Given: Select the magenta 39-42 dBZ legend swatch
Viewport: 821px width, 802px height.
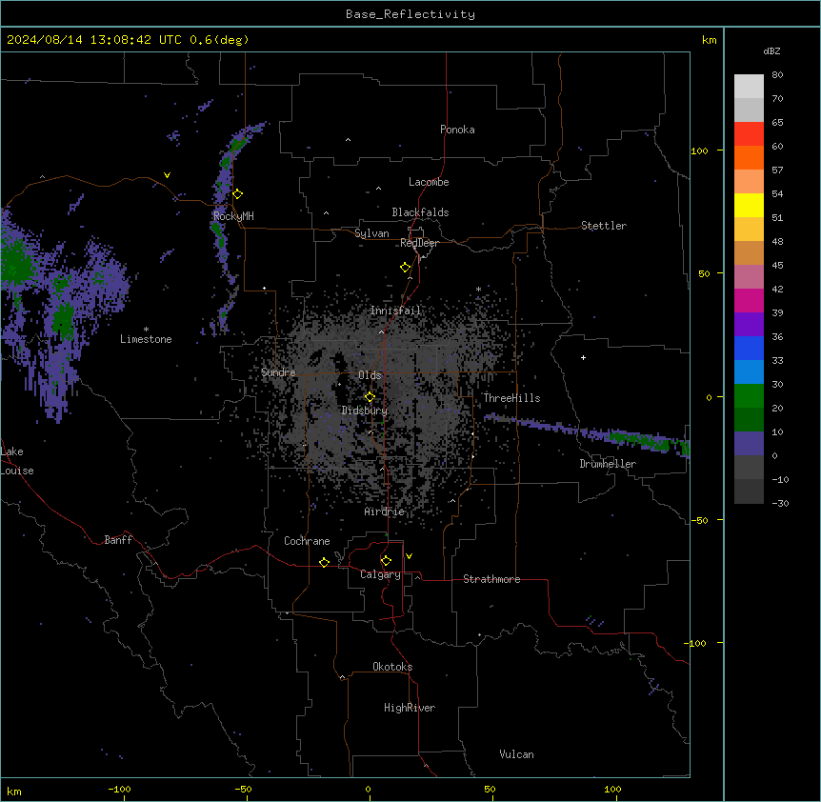Looking at the screenshot, I should [749, 300].
